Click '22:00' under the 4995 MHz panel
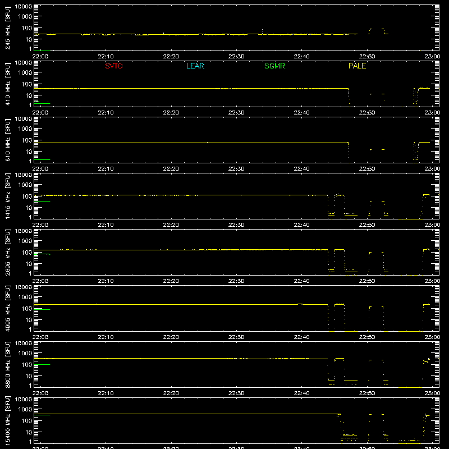 (x=40, y=337)
